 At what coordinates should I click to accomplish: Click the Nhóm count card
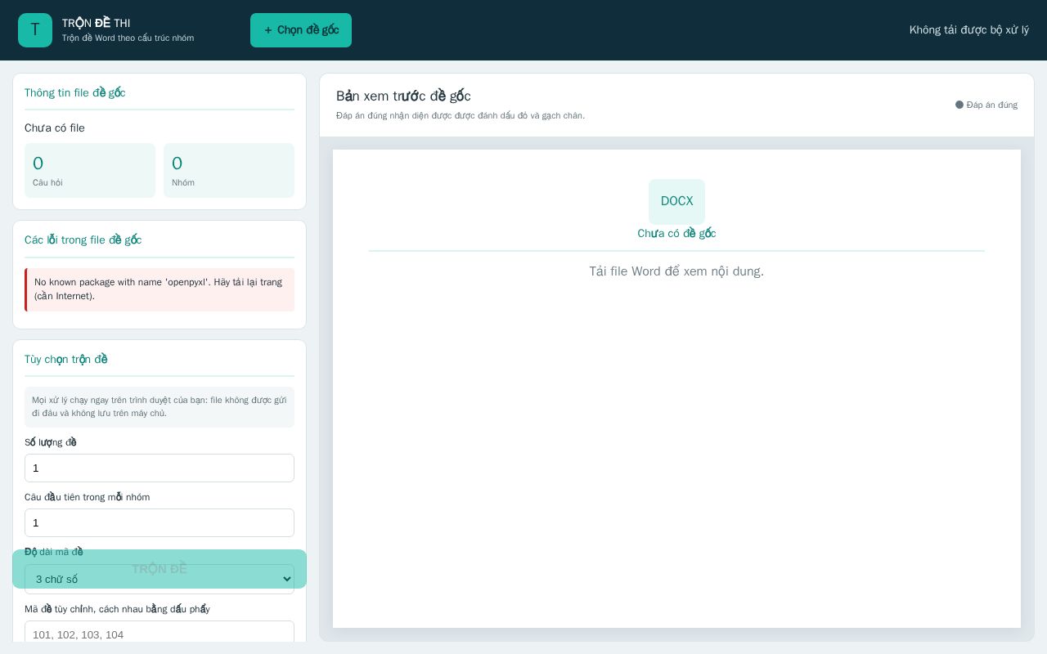pyautogui.click(x=229, y=170)
